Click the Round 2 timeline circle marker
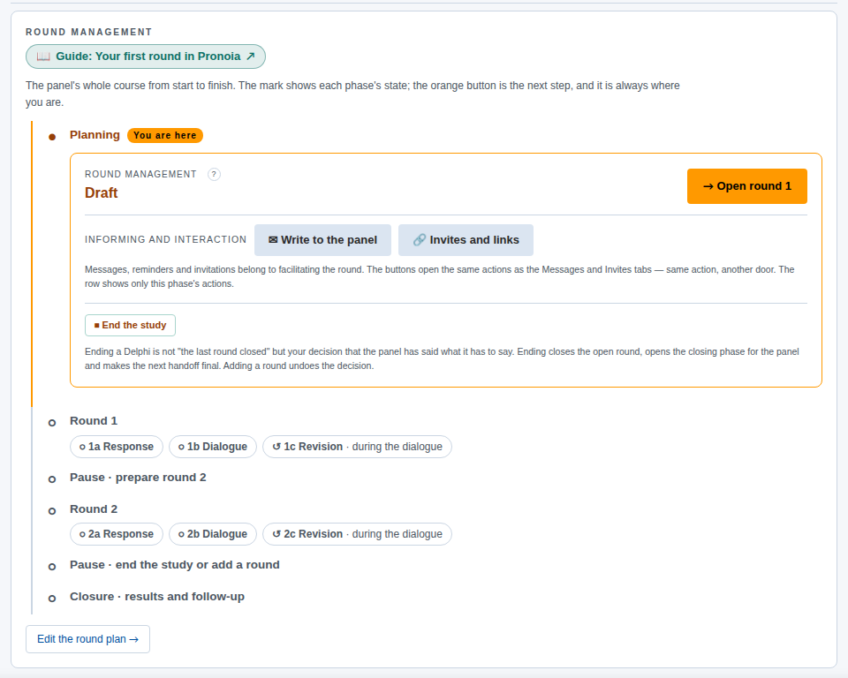This screenshot has height=678, width=848. pos(52,511)
